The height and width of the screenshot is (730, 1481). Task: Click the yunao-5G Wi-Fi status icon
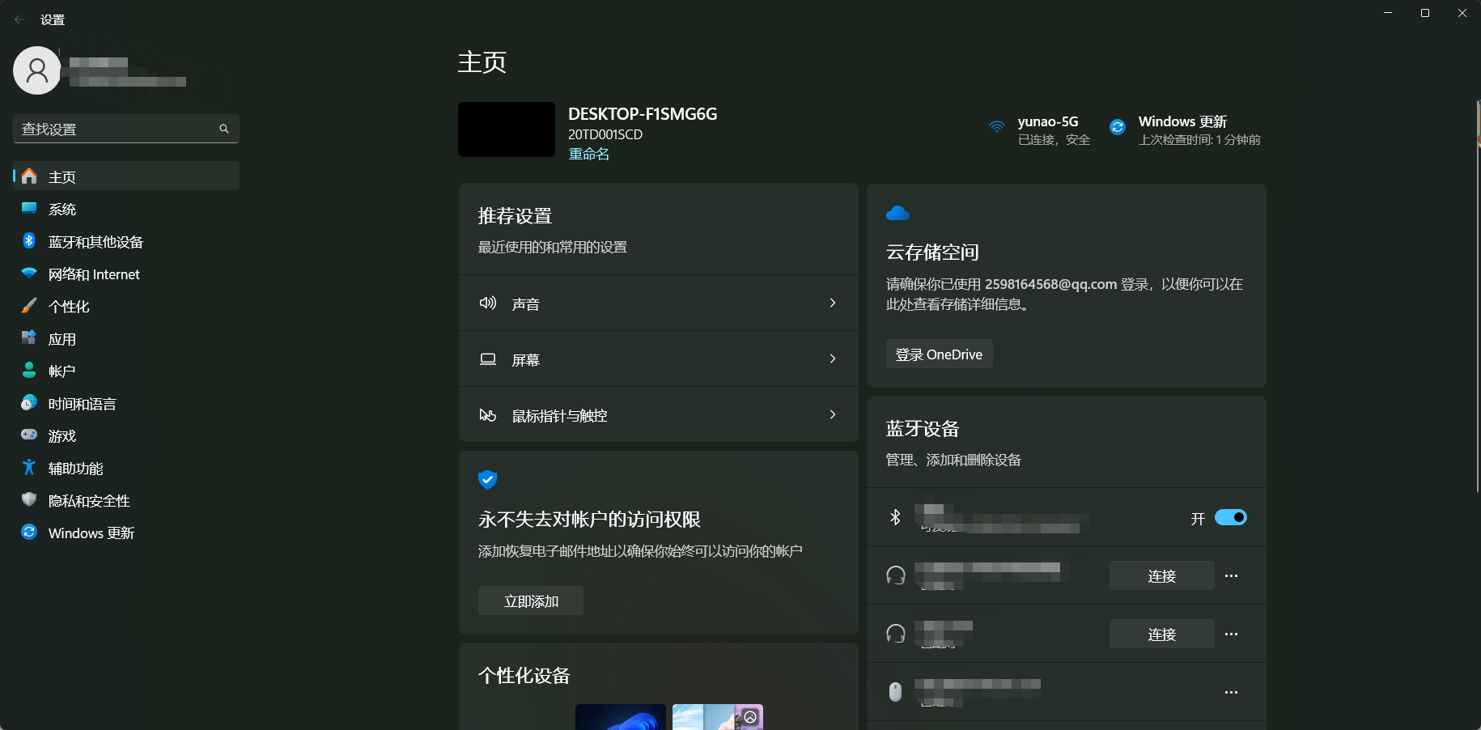point(995,127)
